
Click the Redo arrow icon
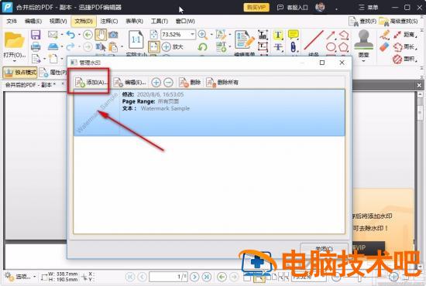tap(70, 46)
